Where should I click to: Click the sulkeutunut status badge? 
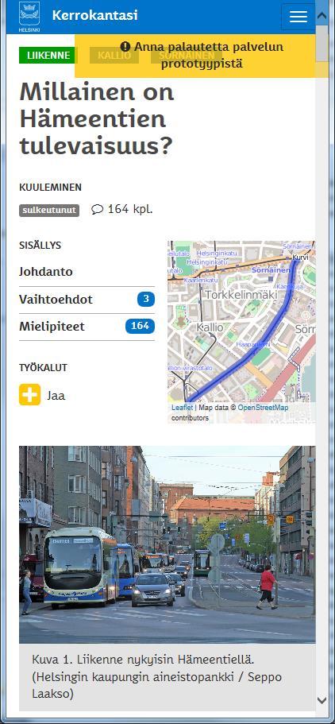coord(49,211)
